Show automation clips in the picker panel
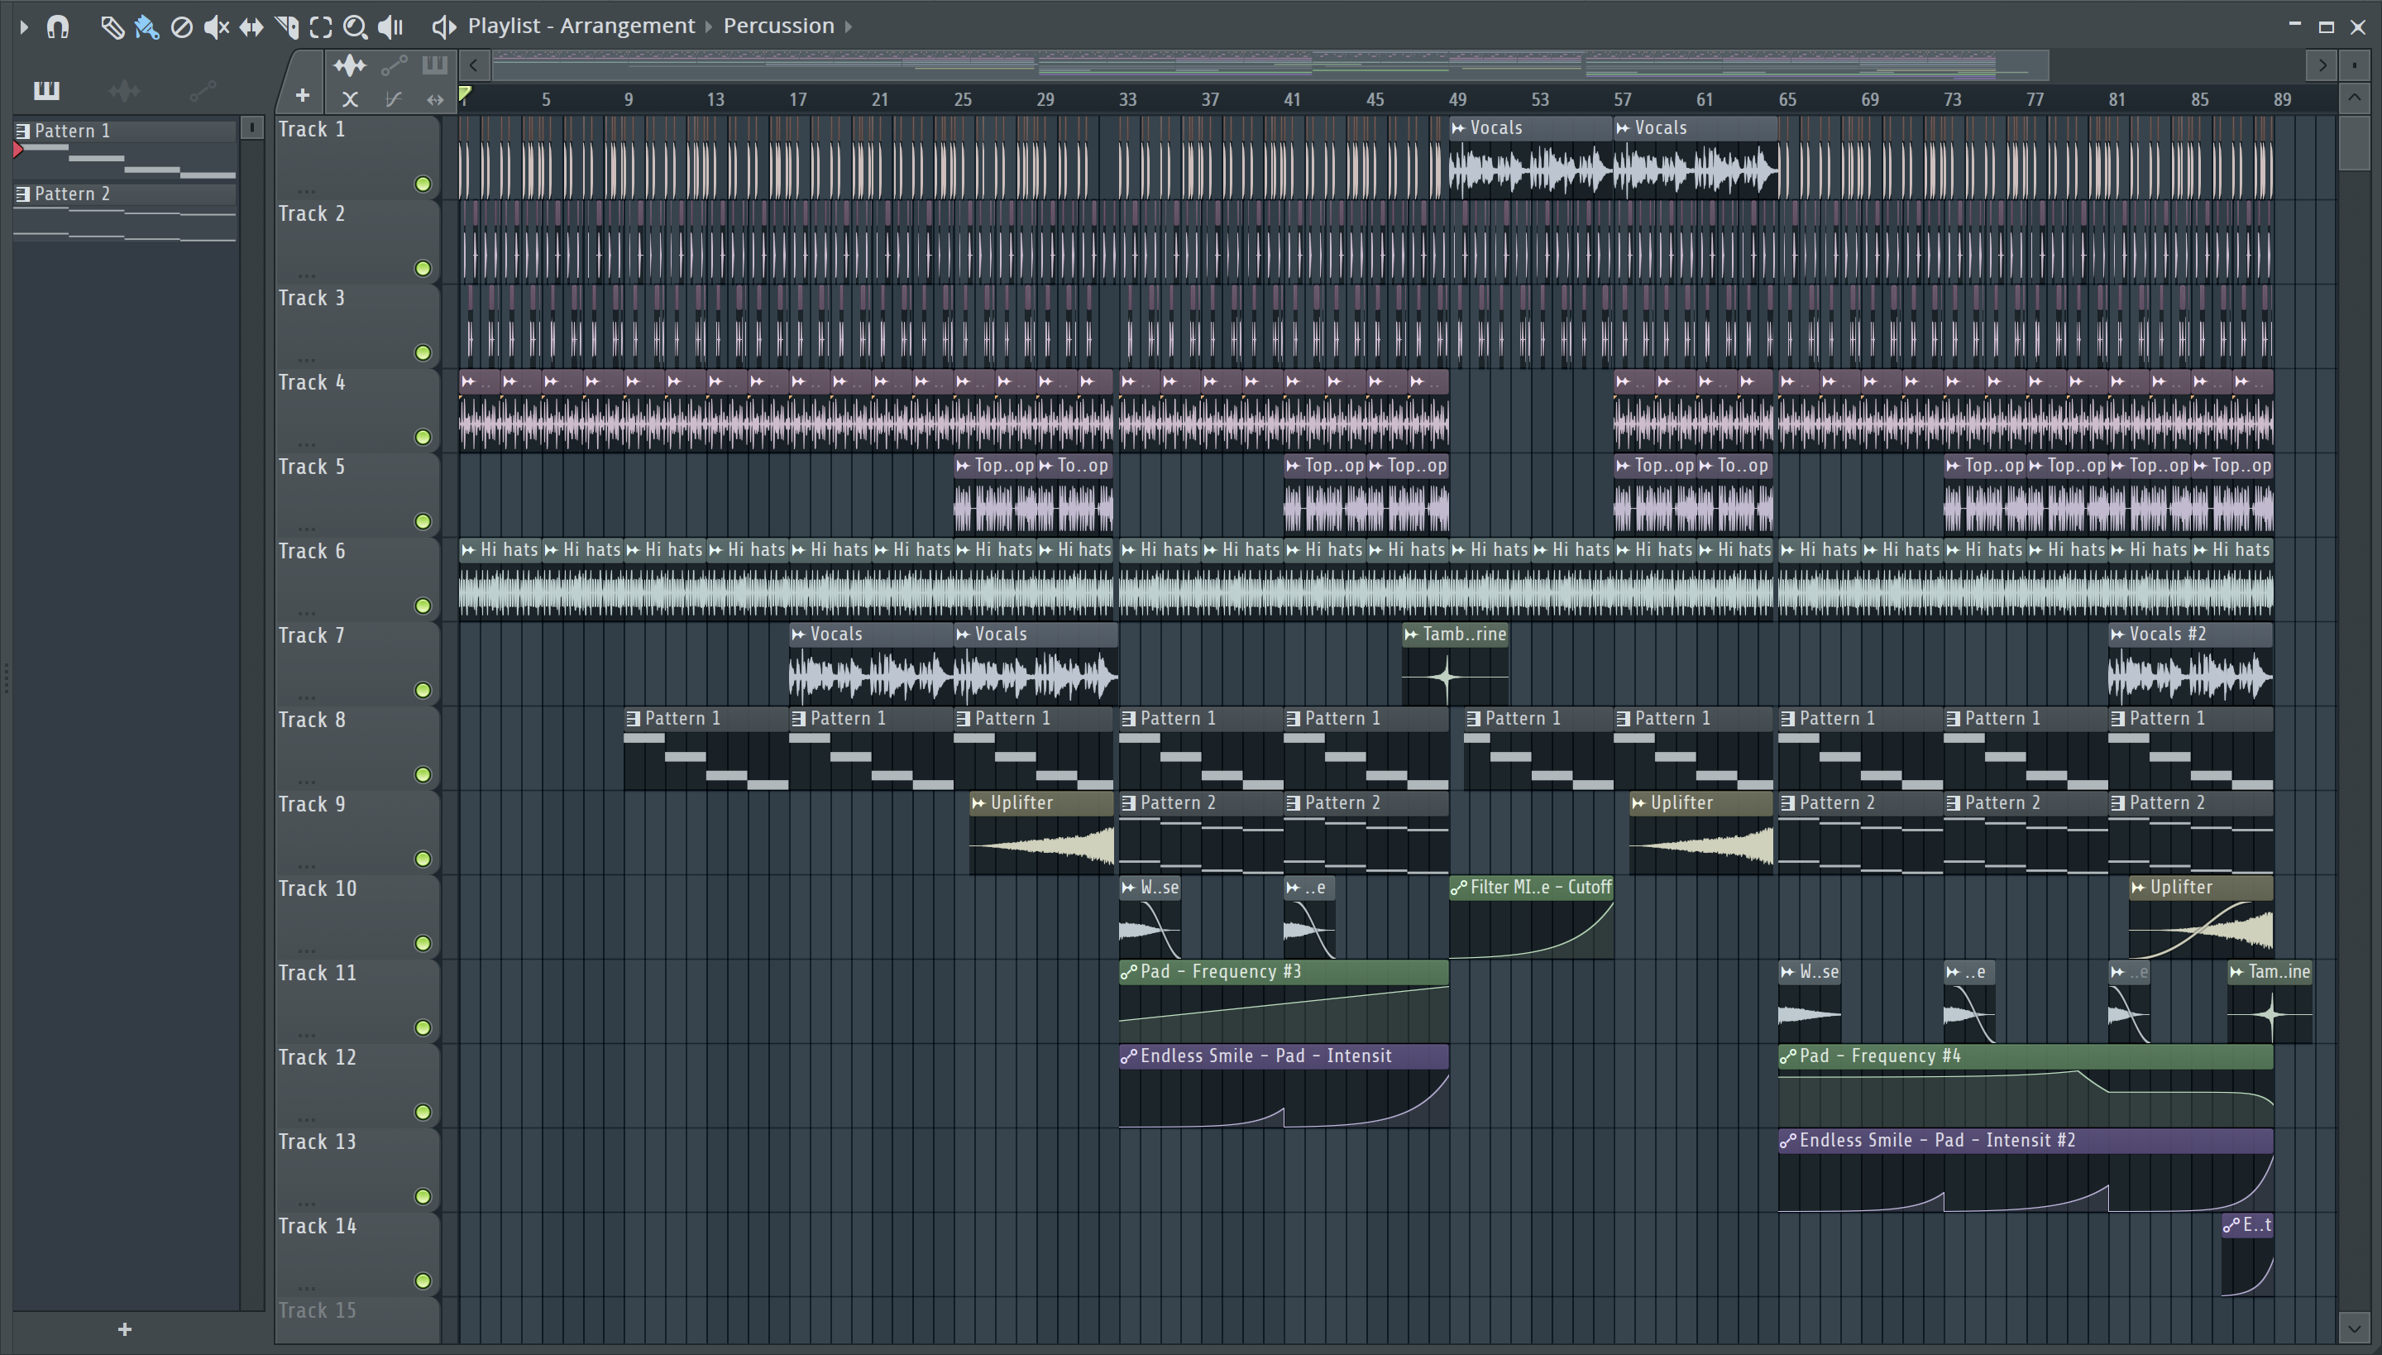 (x=202, y=90)
